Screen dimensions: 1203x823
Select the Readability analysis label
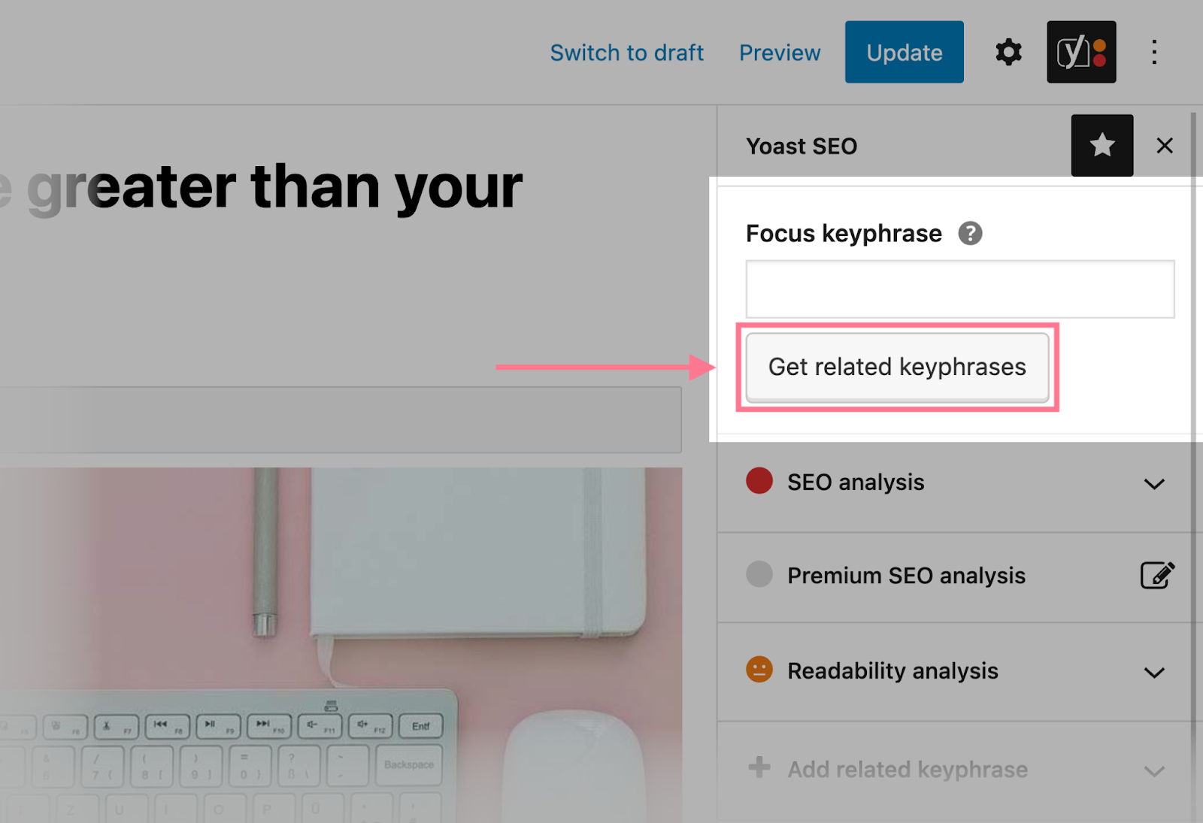coord(892,670)
